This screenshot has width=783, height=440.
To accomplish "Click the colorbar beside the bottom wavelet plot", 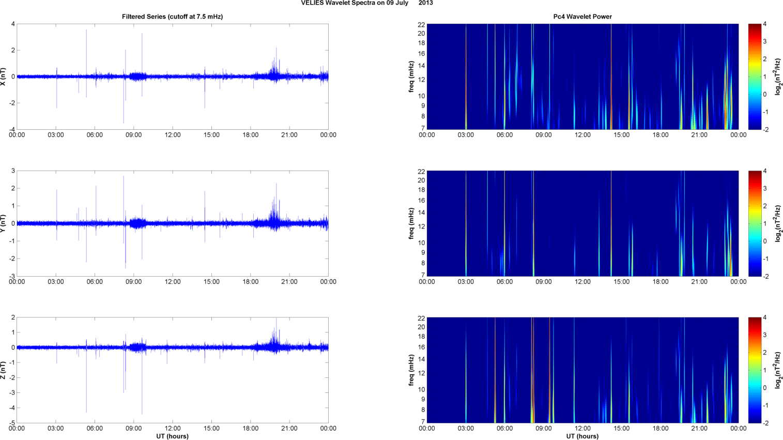I will point(755,370).
